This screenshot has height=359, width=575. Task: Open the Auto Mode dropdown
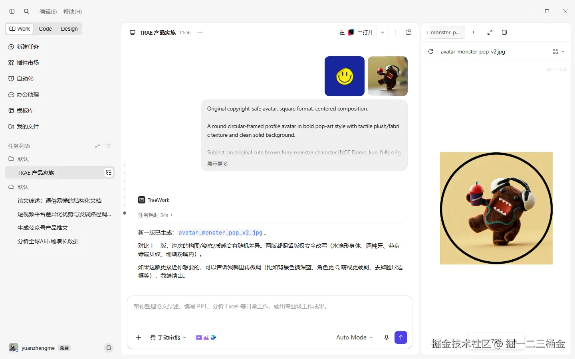tap(355, 337)
